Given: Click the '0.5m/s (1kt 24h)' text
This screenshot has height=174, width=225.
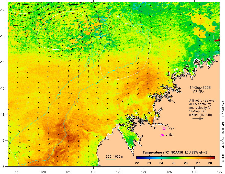Looking at the screenshot, I should 201,115.
